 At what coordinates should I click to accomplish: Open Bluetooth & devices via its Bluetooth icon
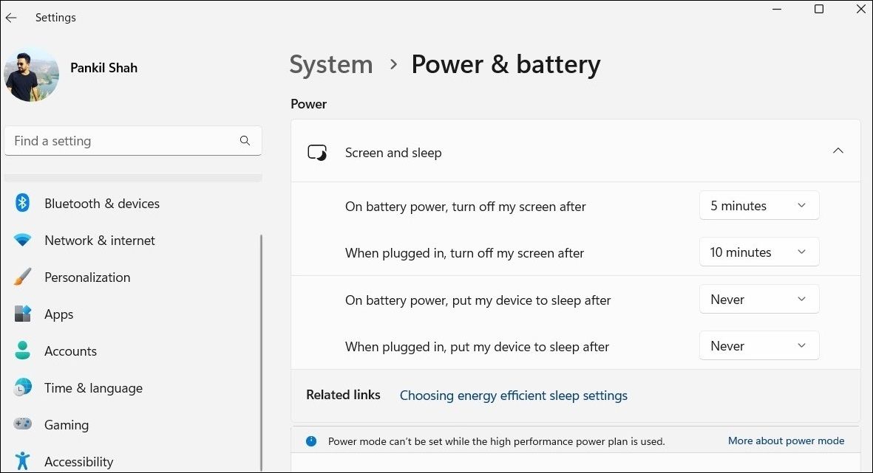(21, 203)
